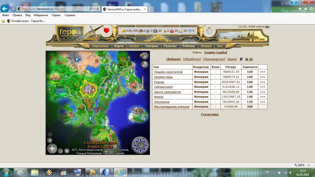Click the arrows link in the Рудник row
The width and height of the screenshot is (315, 177).
click(x=262, y=82)
